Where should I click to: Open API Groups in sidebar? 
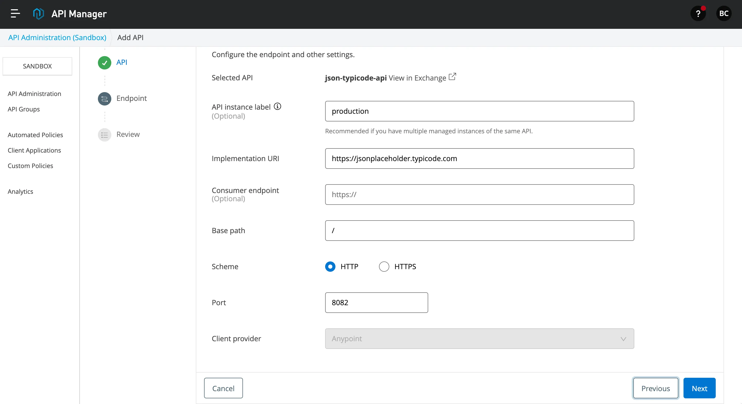click(24, 109)
